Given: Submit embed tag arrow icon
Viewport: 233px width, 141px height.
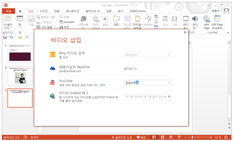Looking at the screenshot, I should pyautogui.click(x=169, y=96).
